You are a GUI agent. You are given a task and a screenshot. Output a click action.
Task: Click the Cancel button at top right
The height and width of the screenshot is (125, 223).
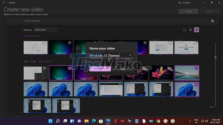(209, 11)
